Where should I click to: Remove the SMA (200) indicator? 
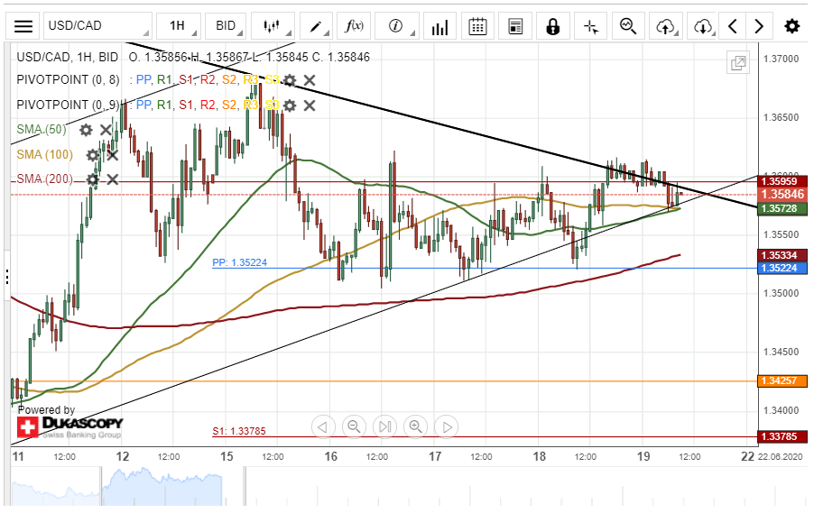[x=113, y=179]
